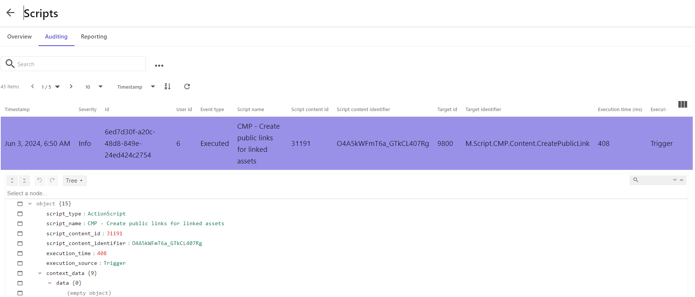Jump to previous JSON search result
Image resolution: width=695 pixels, height=297 pixels.
pos(682,180)
